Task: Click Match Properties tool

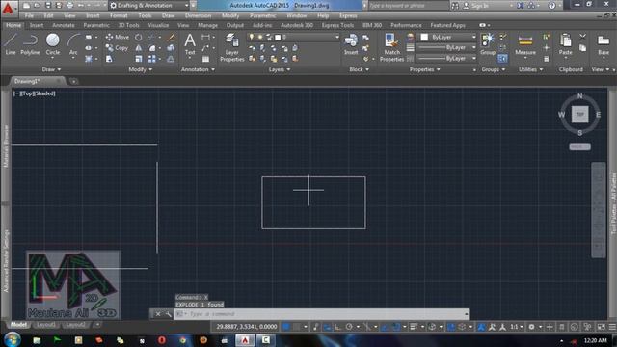Action: tap(391, 47)
